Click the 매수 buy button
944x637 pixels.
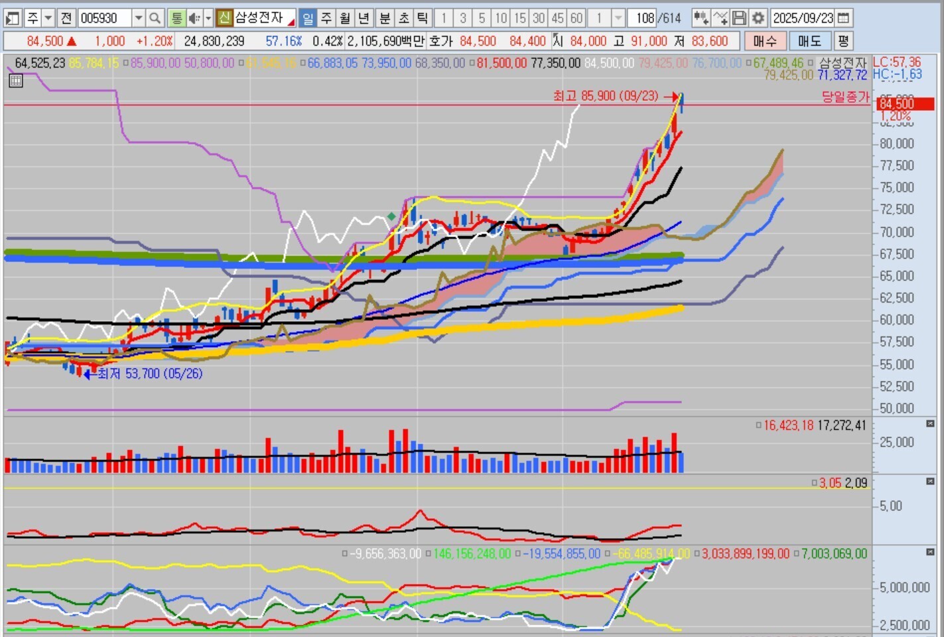(x=765, y=41)
